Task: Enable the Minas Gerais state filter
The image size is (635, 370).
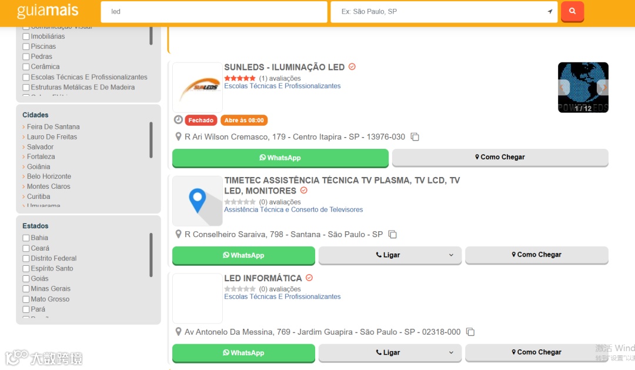Action: coord(26,289)
